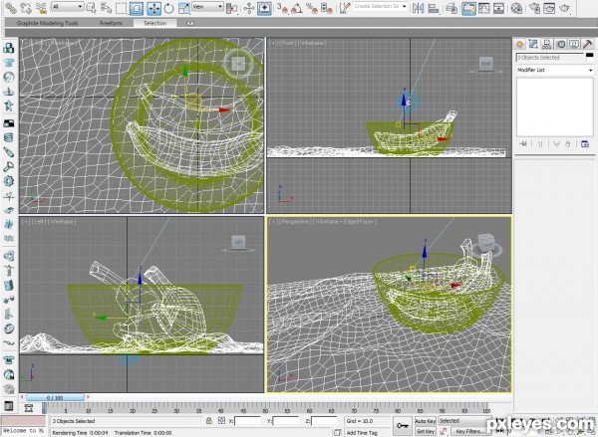This screenshot has height=437, width=598.
Task: Activate the Select and Move tool
Action: [x=153, y=8]
